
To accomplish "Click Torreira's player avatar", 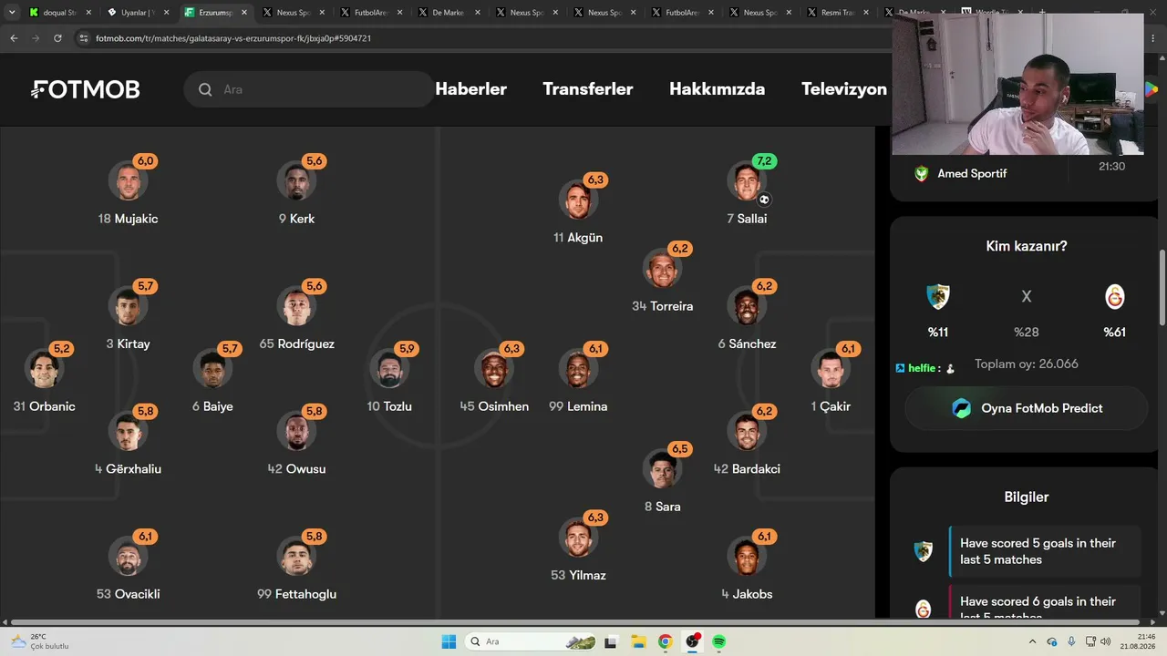I will tap(663, 269).
